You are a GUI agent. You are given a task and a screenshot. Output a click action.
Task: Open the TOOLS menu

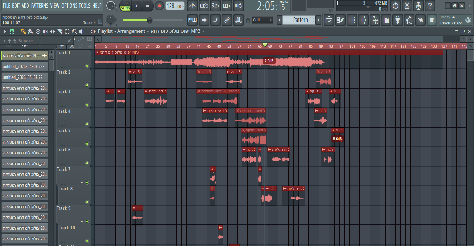tap(85, 6)
